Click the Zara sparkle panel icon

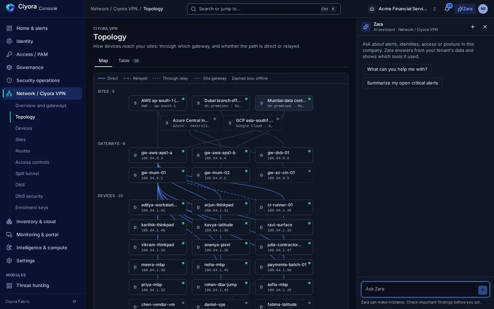(366, 27)
